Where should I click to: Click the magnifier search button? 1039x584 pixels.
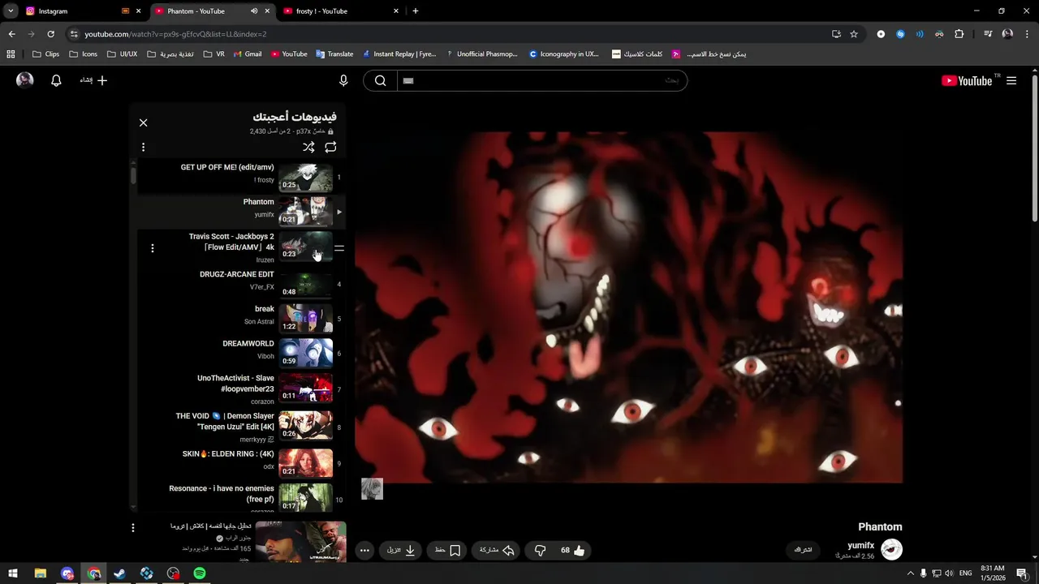[x=380, y=80]
